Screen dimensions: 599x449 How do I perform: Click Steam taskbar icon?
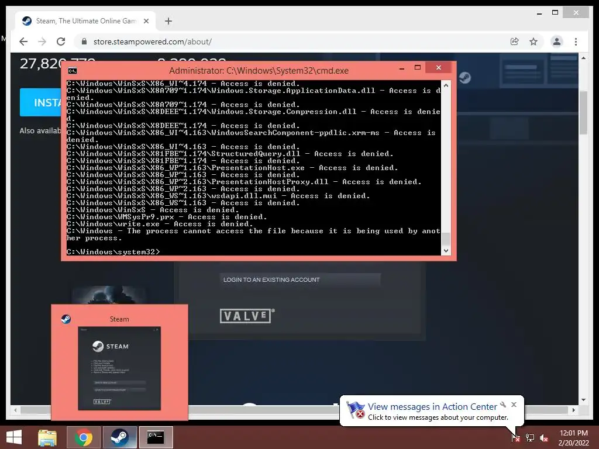119,437
